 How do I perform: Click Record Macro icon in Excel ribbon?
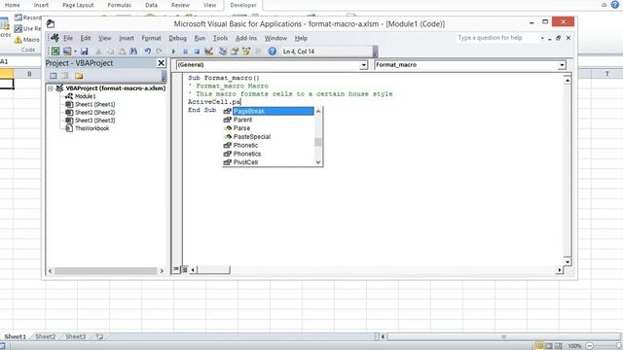18,17
